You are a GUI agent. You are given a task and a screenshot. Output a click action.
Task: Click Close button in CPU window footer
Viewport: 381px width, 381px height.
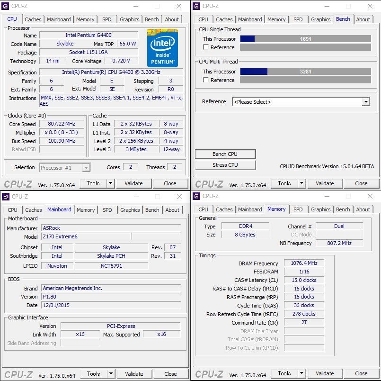coord(170,183)
